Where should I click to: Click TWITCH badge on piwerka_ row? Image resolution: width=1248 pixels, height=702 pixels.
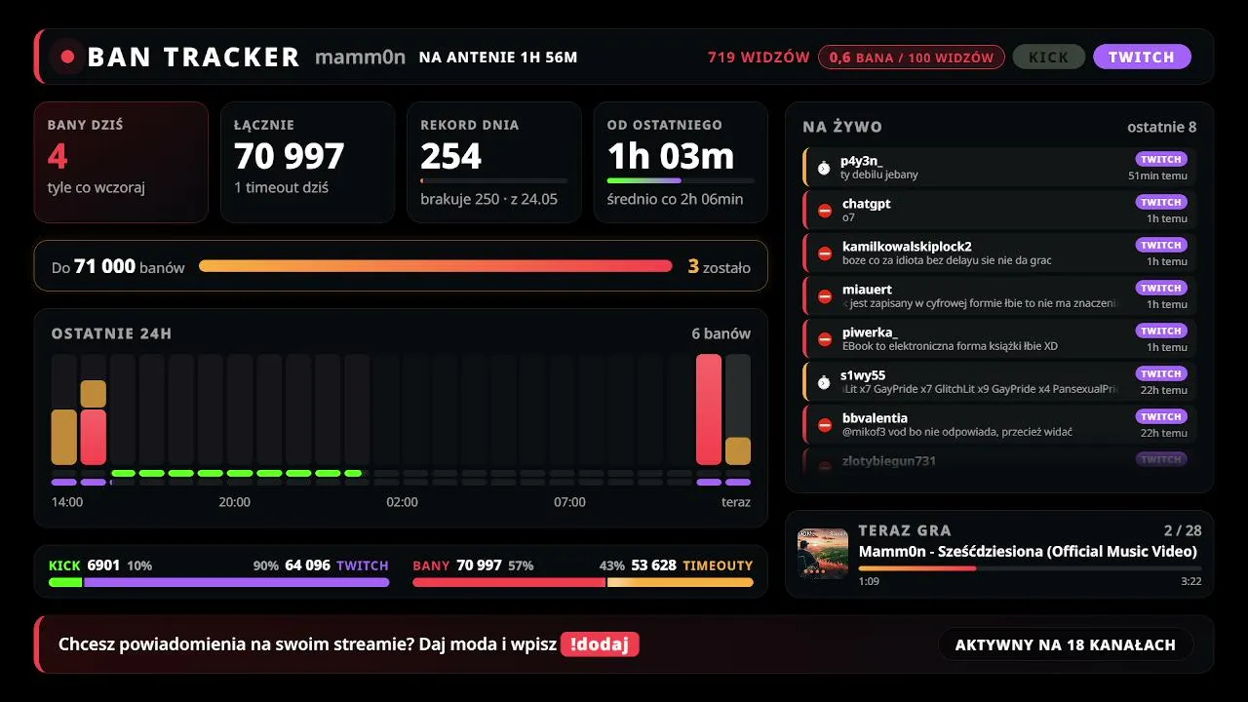pos(1161,331)
